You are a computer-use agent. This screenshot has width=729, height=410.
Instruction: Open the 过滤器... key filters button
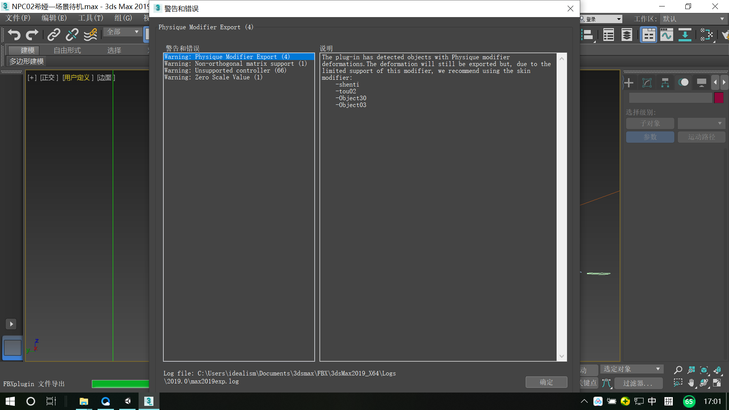638,383
